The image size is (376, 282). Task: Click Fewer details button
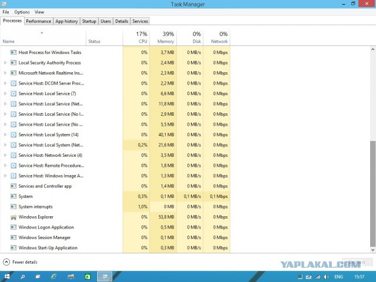(21, 262)
